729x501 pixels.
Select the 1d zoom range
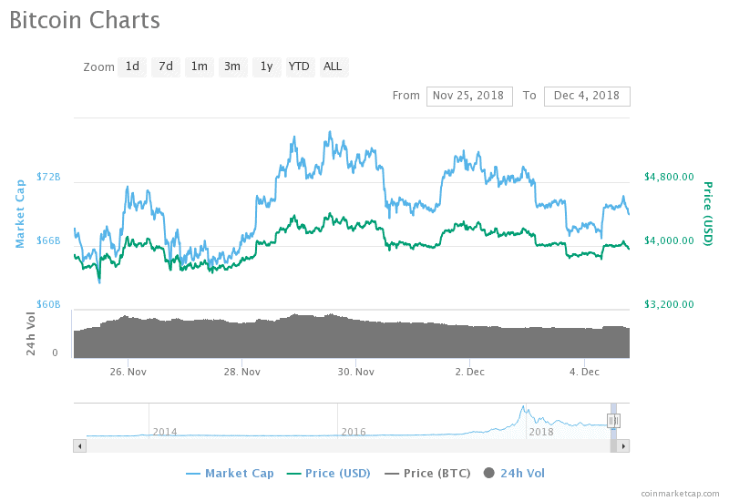pyautogui.click(x=132, y=66)
